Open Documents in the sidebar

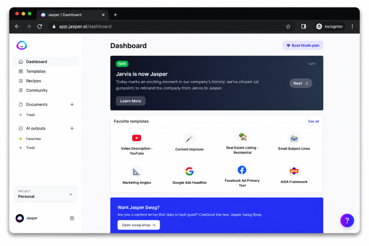click(36, 104)
